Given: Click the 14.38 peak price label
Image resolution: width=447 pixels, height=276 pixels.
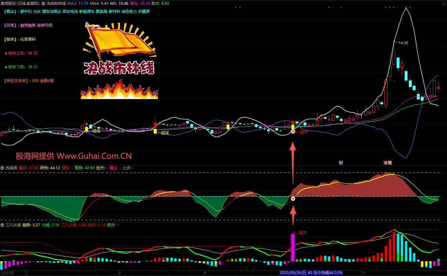Looking at the screenshot, I should 403,43.
